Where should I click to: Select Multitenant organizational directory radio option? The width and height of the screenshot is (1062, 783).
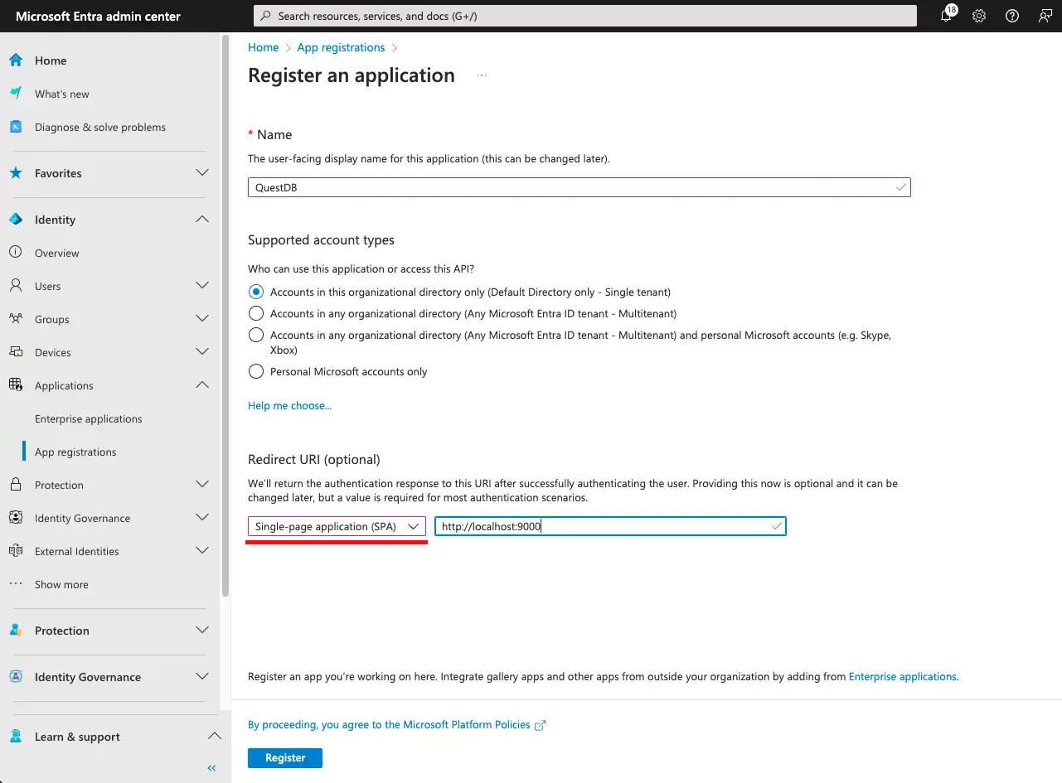pos(256,313)
